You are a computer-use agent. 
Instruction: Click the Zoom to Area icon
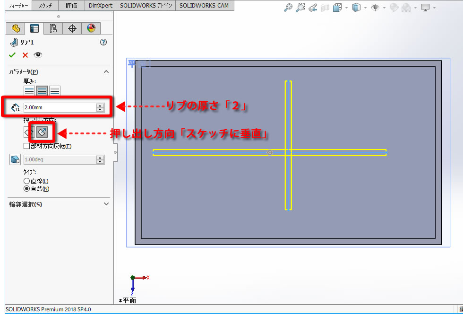[x=300, y=8]
